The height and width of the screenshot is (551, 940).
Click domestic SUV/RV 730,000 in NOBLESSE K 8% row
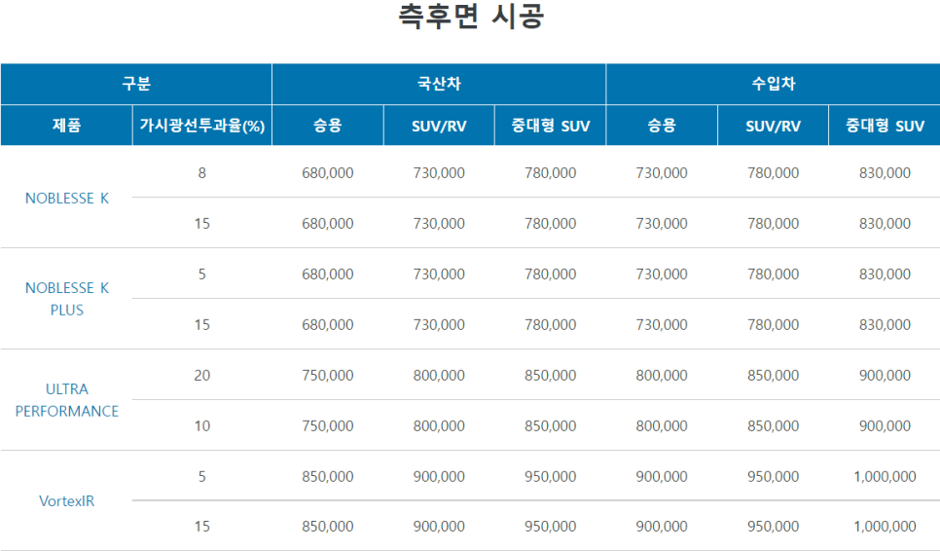coord(439,173)
